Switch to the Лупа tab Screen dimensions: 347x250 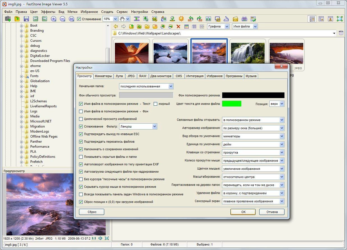pyautogui.click(x=119, y=76)
